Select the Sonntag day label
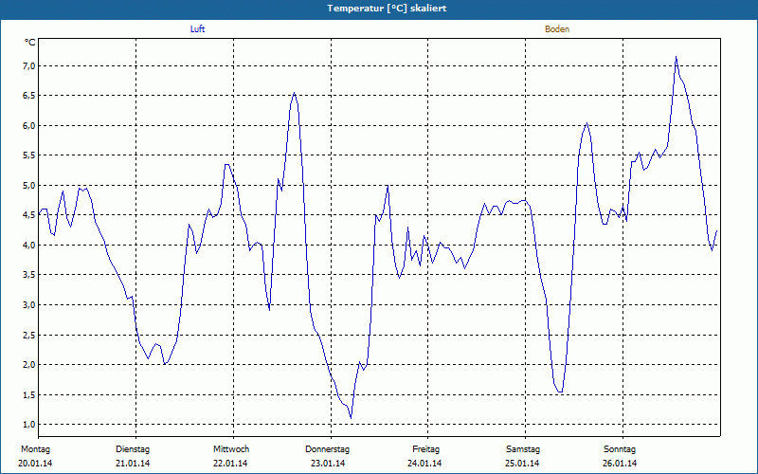 coord(620,449)
